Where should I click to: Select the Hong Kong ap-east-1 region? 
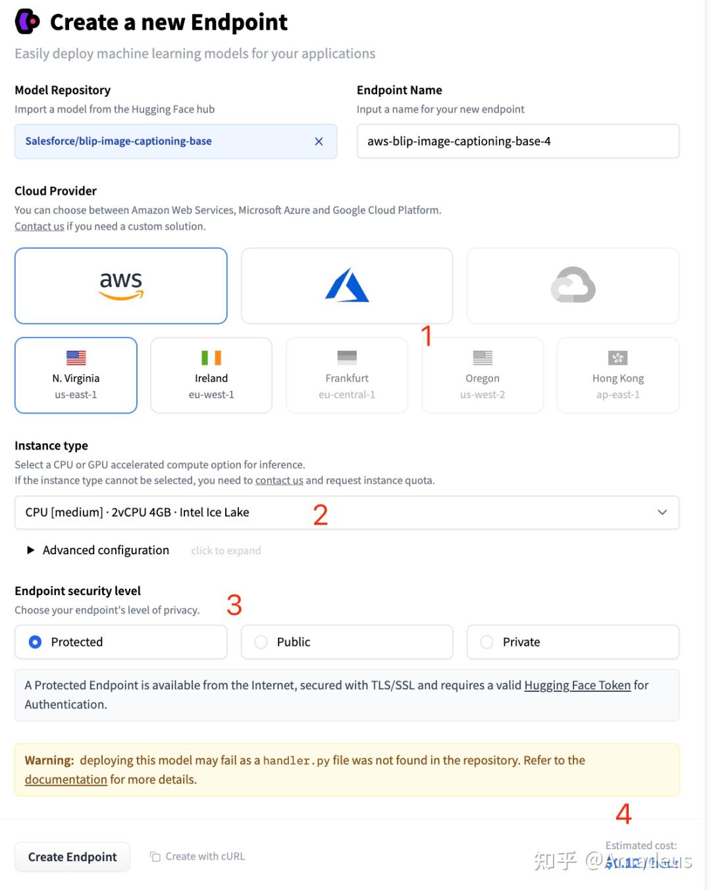(x=618, y=375)
